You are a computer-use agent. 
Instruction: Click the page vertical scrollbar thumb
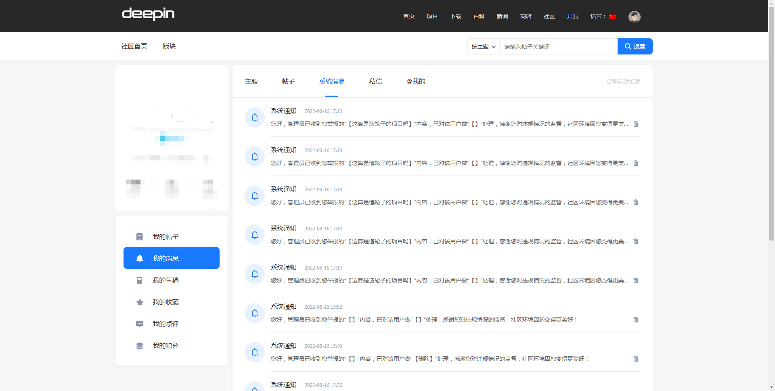tap(771, 121)
